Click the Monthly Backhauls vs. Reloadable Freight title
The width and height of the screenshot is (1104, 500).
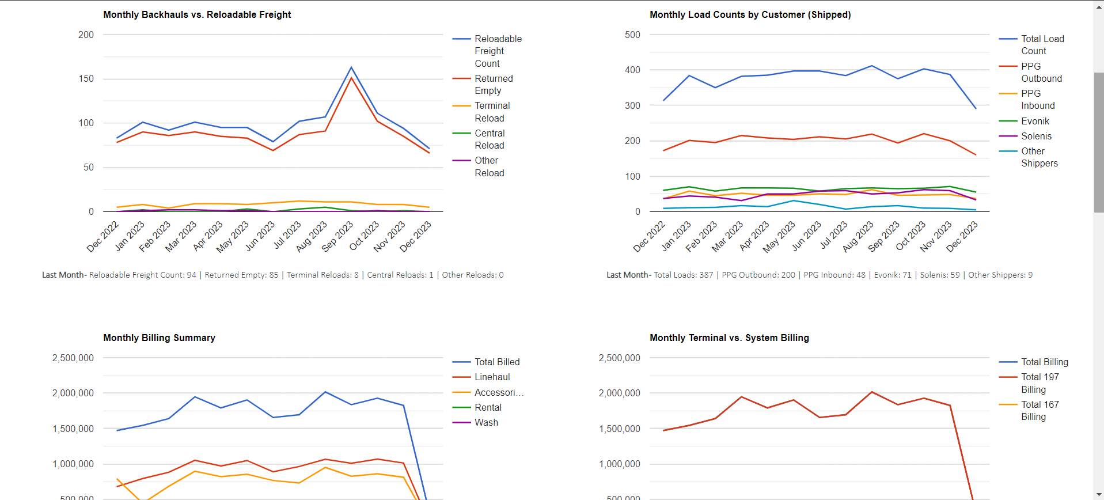click(197, 14)
